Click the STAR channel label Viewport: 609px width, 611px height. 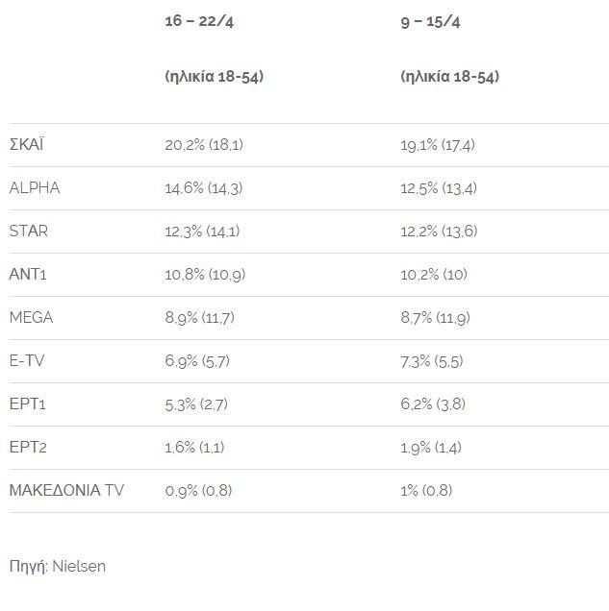point(29,232)
